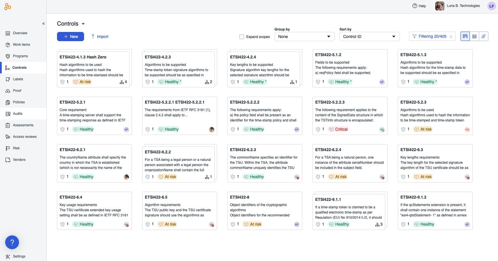The width and height of the screenshot is (498, 261).
Task: Open the Group by dropdown
Action: coord(304,37)
